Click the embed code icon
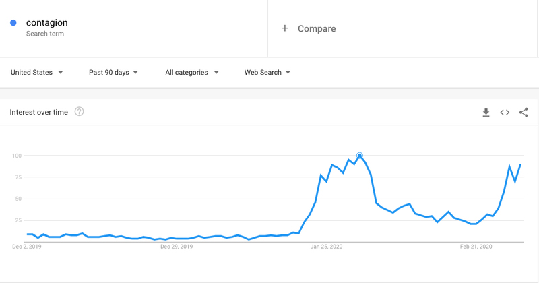This screenshot has width=539, height=283. point(505,113)
